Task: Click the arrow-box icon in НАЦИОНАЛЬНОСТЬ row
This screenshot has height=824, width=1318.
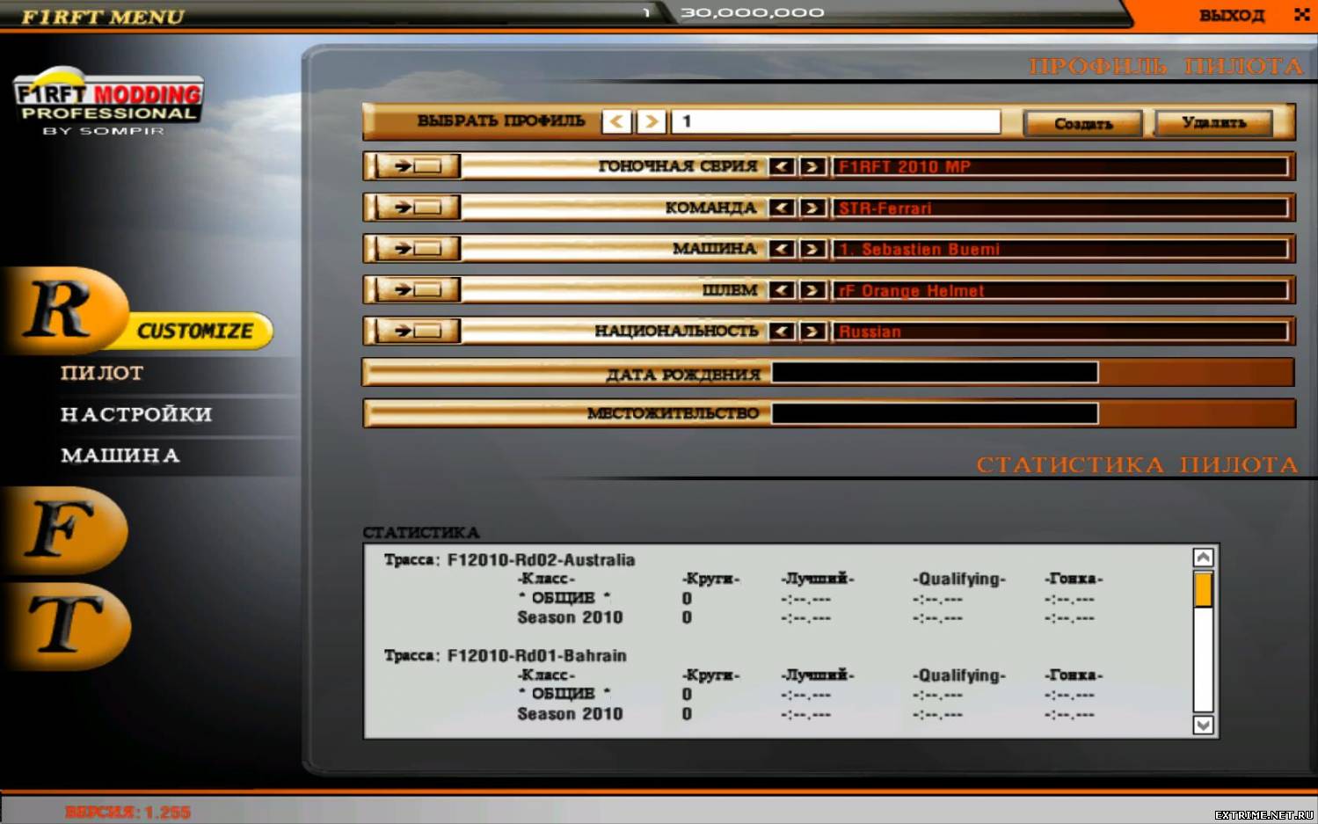Action: pos(417,332)
